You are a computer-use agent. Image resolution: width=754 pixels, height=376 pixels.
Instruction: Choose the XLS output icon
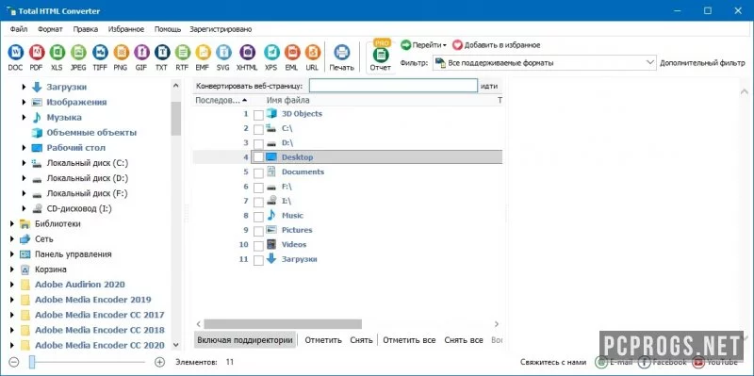click(x=57, y=52)
